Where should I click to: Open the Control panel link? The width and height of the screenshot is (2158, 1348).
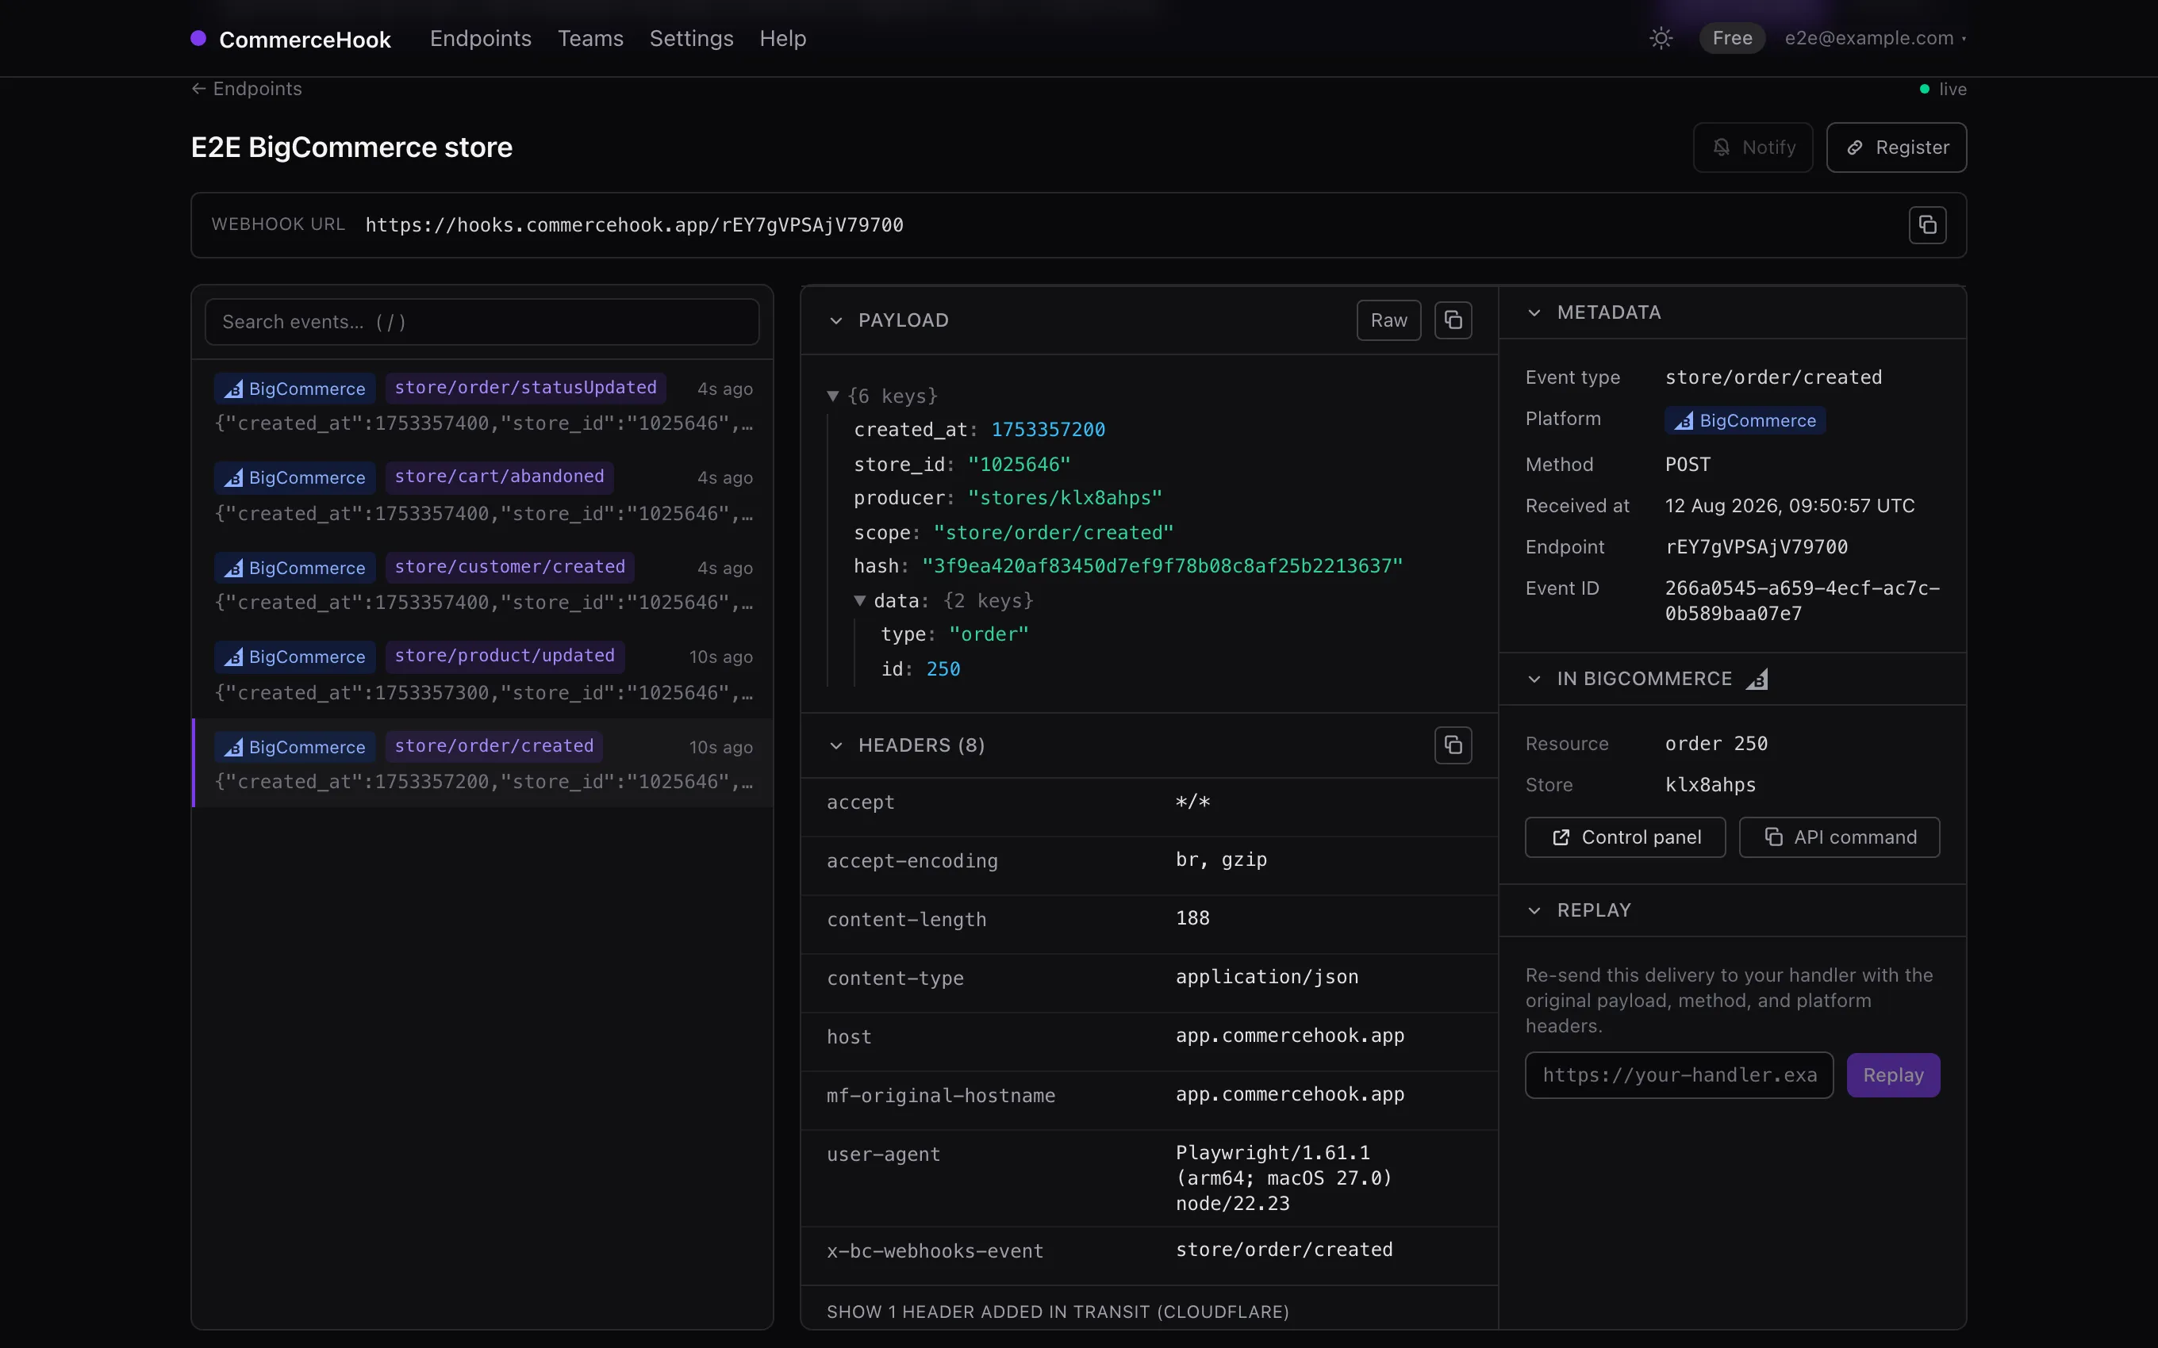1625,837
